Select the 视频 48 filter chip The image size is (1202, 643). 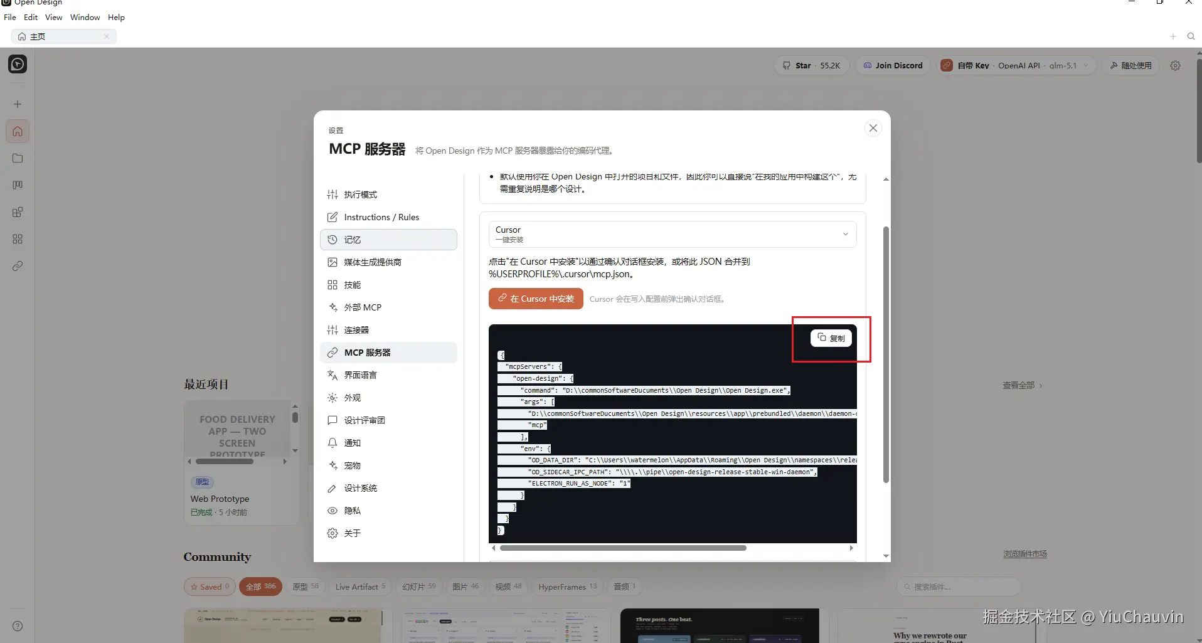[508, 587]
